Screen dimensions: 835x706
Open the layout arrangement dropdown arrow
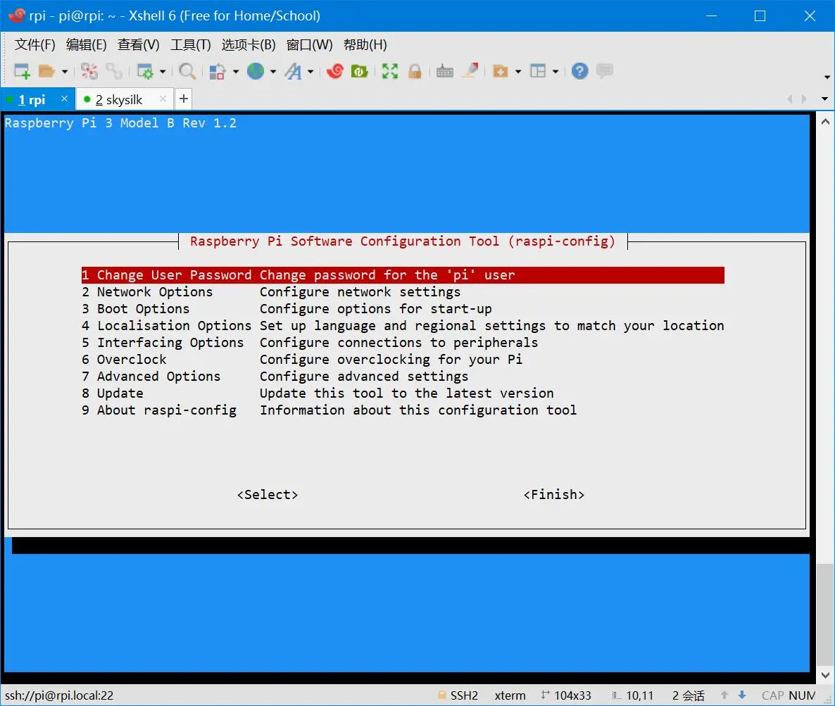point(555,72)
